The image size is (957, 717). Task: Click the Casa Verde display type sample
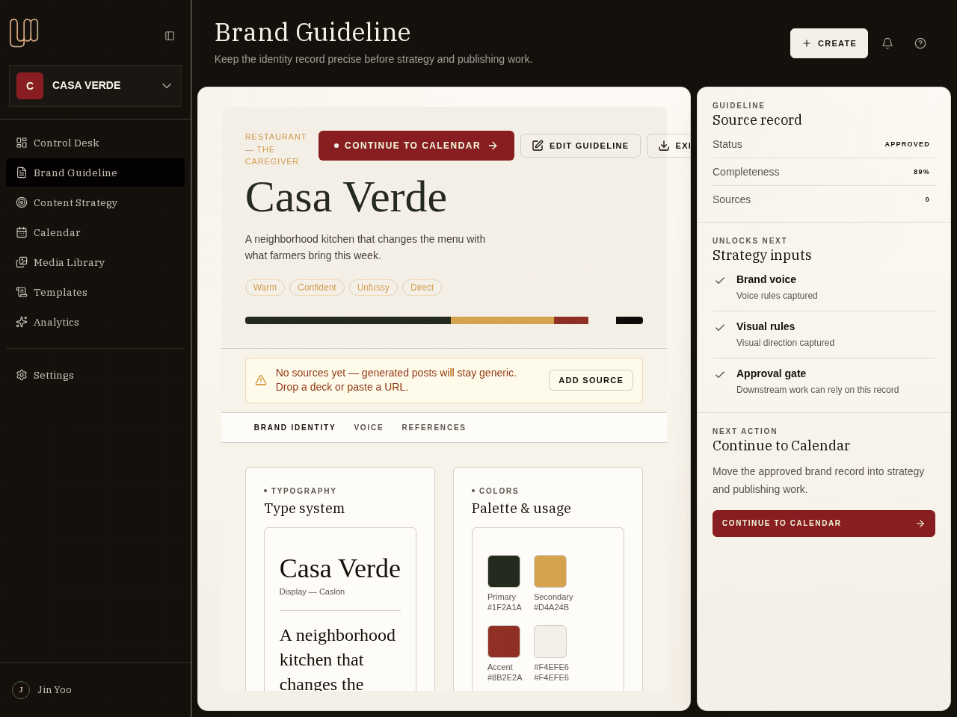pyautogui.click(x=340, y=569)
